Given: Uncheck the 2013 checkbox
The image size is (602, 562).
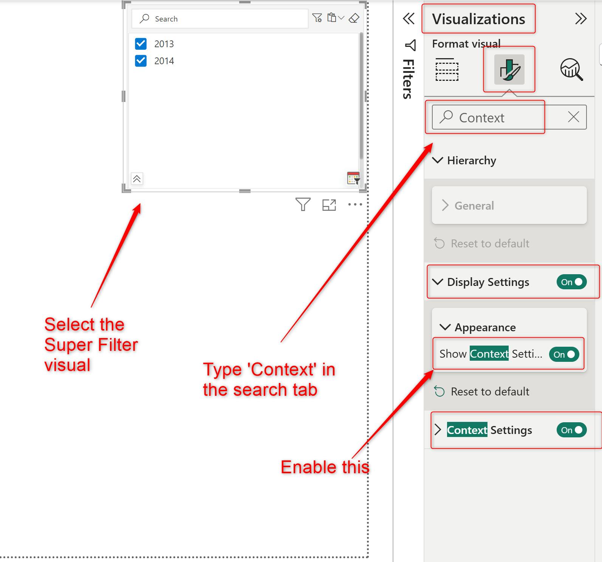Looking at the screenshot, I should 141,44.
